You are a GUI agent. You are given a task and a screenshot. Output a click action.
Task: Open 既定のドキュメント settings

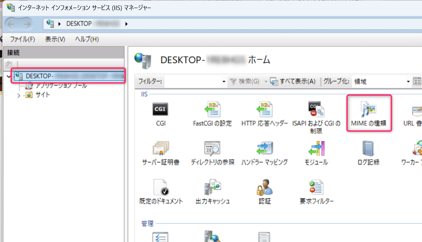coord(160,190)
